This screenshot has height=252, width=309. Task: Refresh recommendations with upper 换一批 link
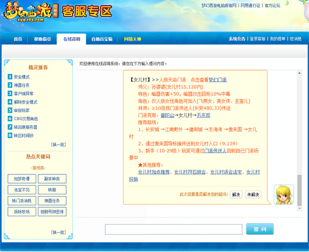(58, 145)
